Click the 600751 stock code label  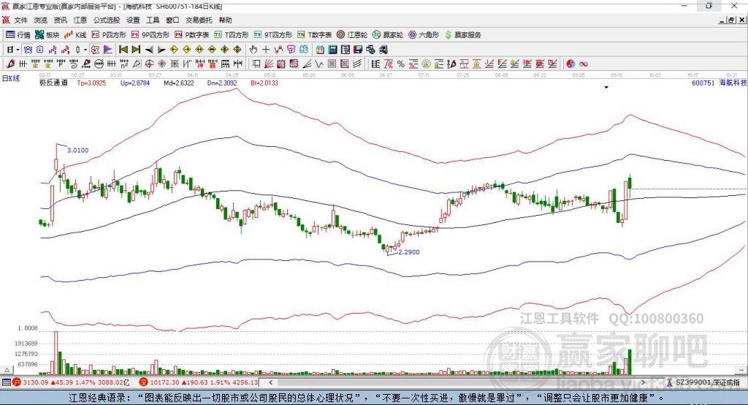pos(703,83)
